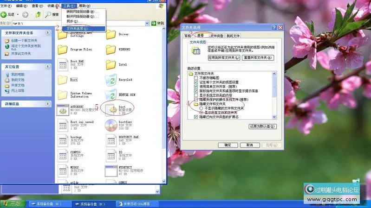This screenshot has width=371, height=208.
Task: Click the green 转到 Go arrow
Action: 154,23
